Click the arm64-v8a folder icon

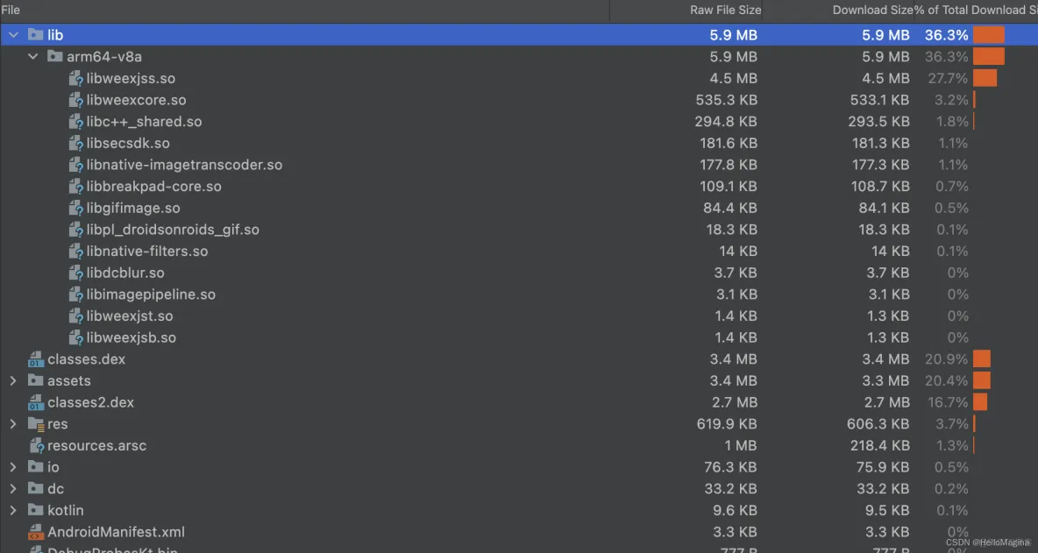coord(54,57)
